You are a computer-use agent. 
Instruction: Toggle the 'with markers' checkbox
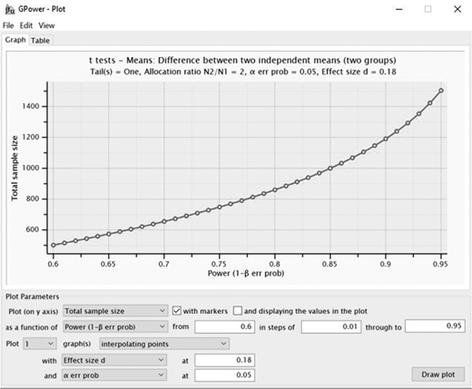[177, 311]
